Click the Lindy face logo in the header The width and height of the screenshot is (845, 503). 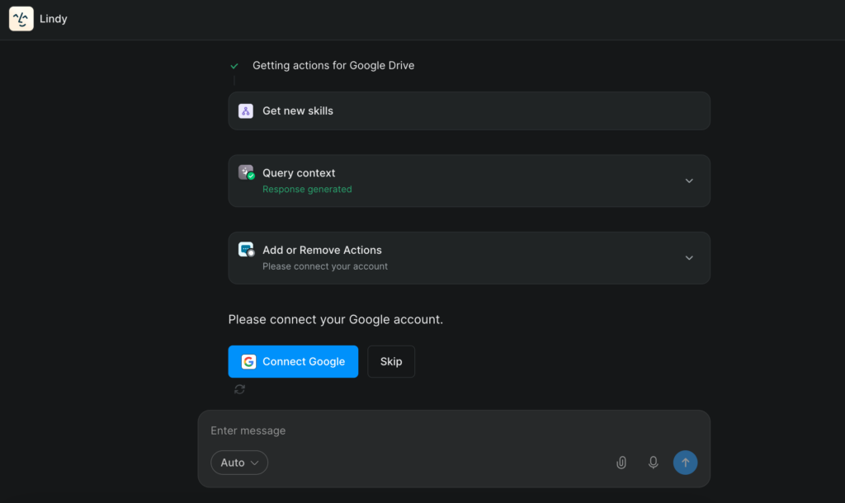click(20, 18)
